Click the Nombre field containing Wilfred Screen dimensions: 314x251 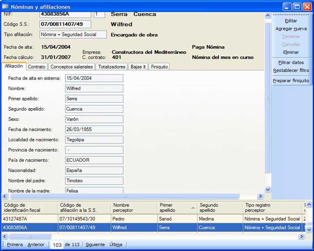coord(94,89)
